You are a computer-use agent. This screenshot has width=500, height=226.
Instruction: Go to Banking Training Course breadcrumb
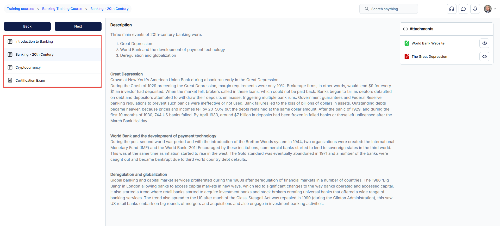tap(62, 9)
